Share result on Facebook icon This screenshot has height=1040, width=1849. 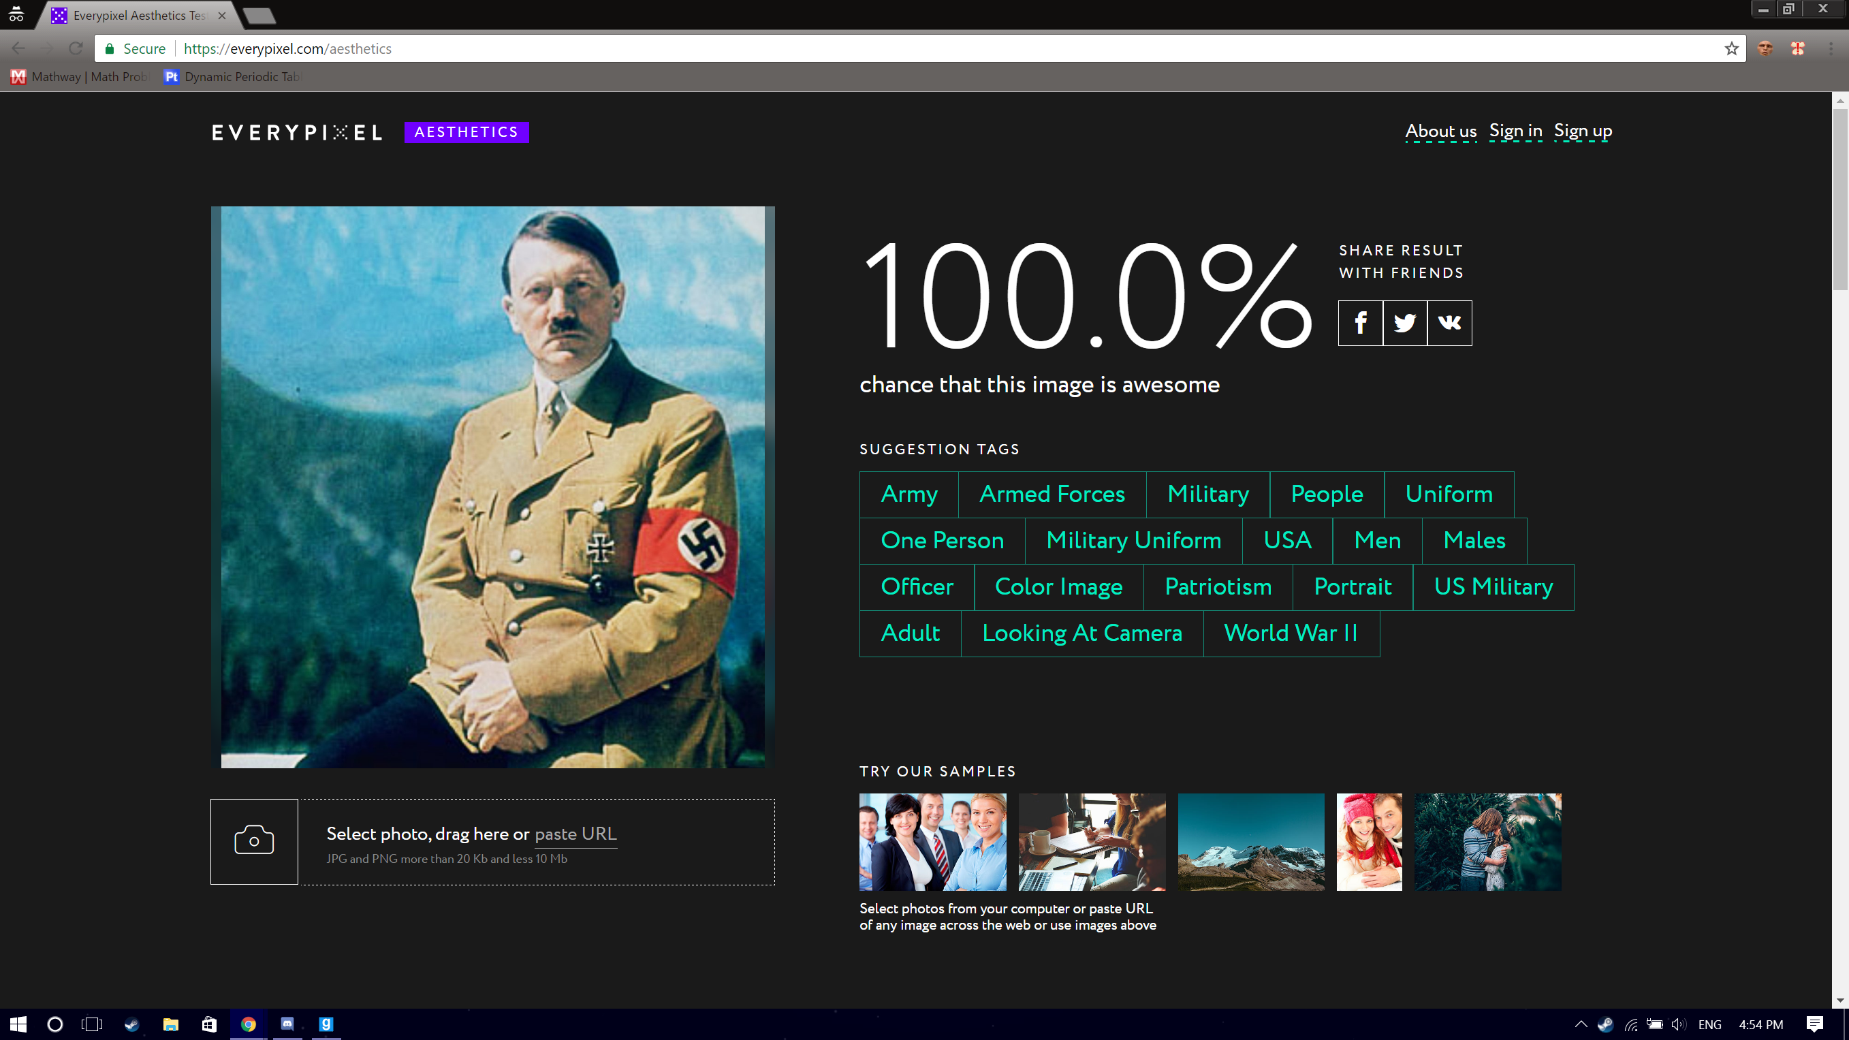(1359, 323)
